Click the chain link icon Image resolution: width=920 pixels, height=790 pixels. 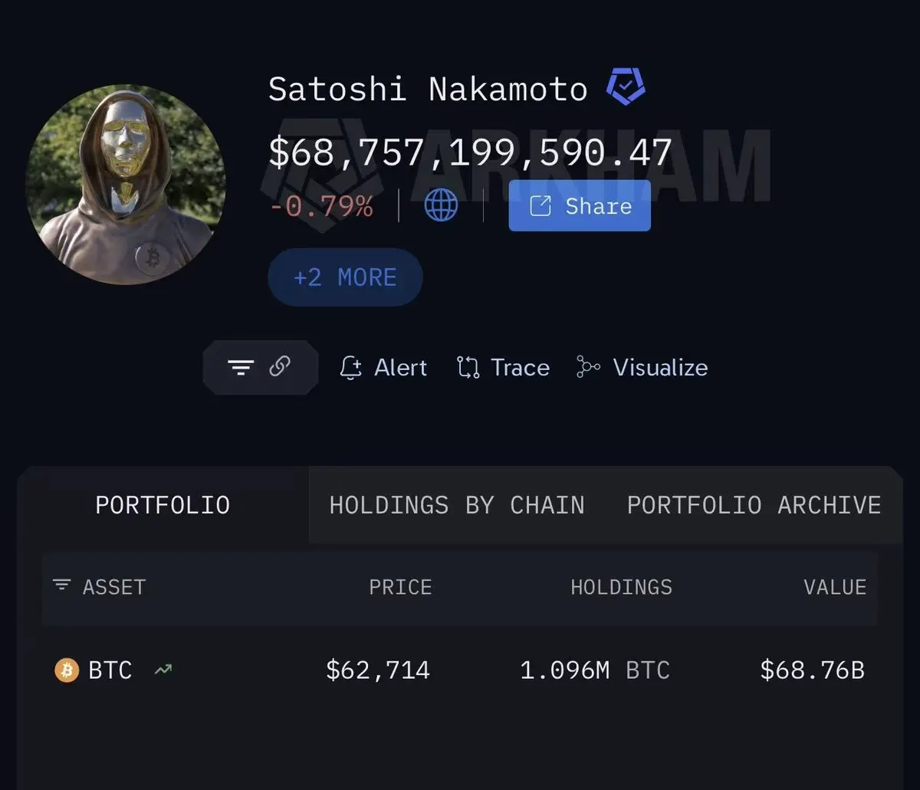click(280, 366)
